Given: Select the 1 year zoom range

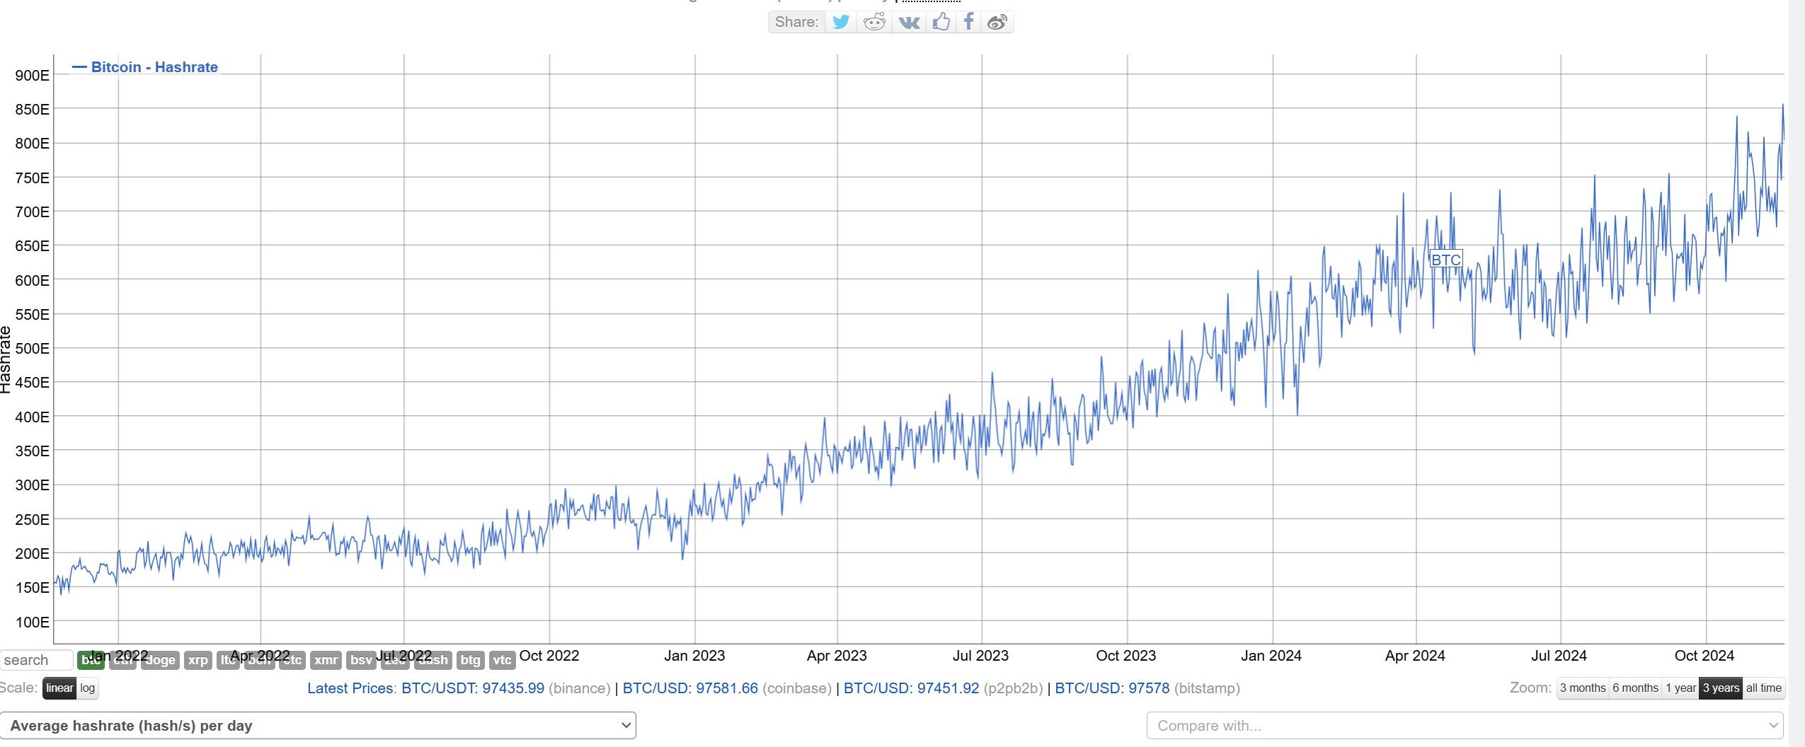Looking at the screenshot, I should (x=1680, y=688).
